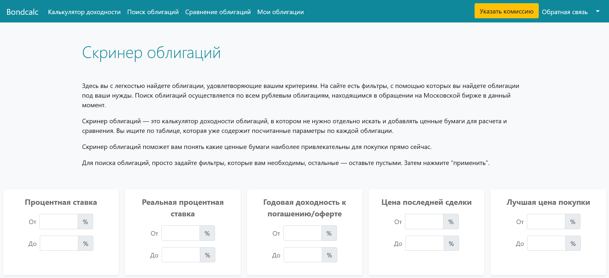Go to Поиск облигаций page

(153, 12)
